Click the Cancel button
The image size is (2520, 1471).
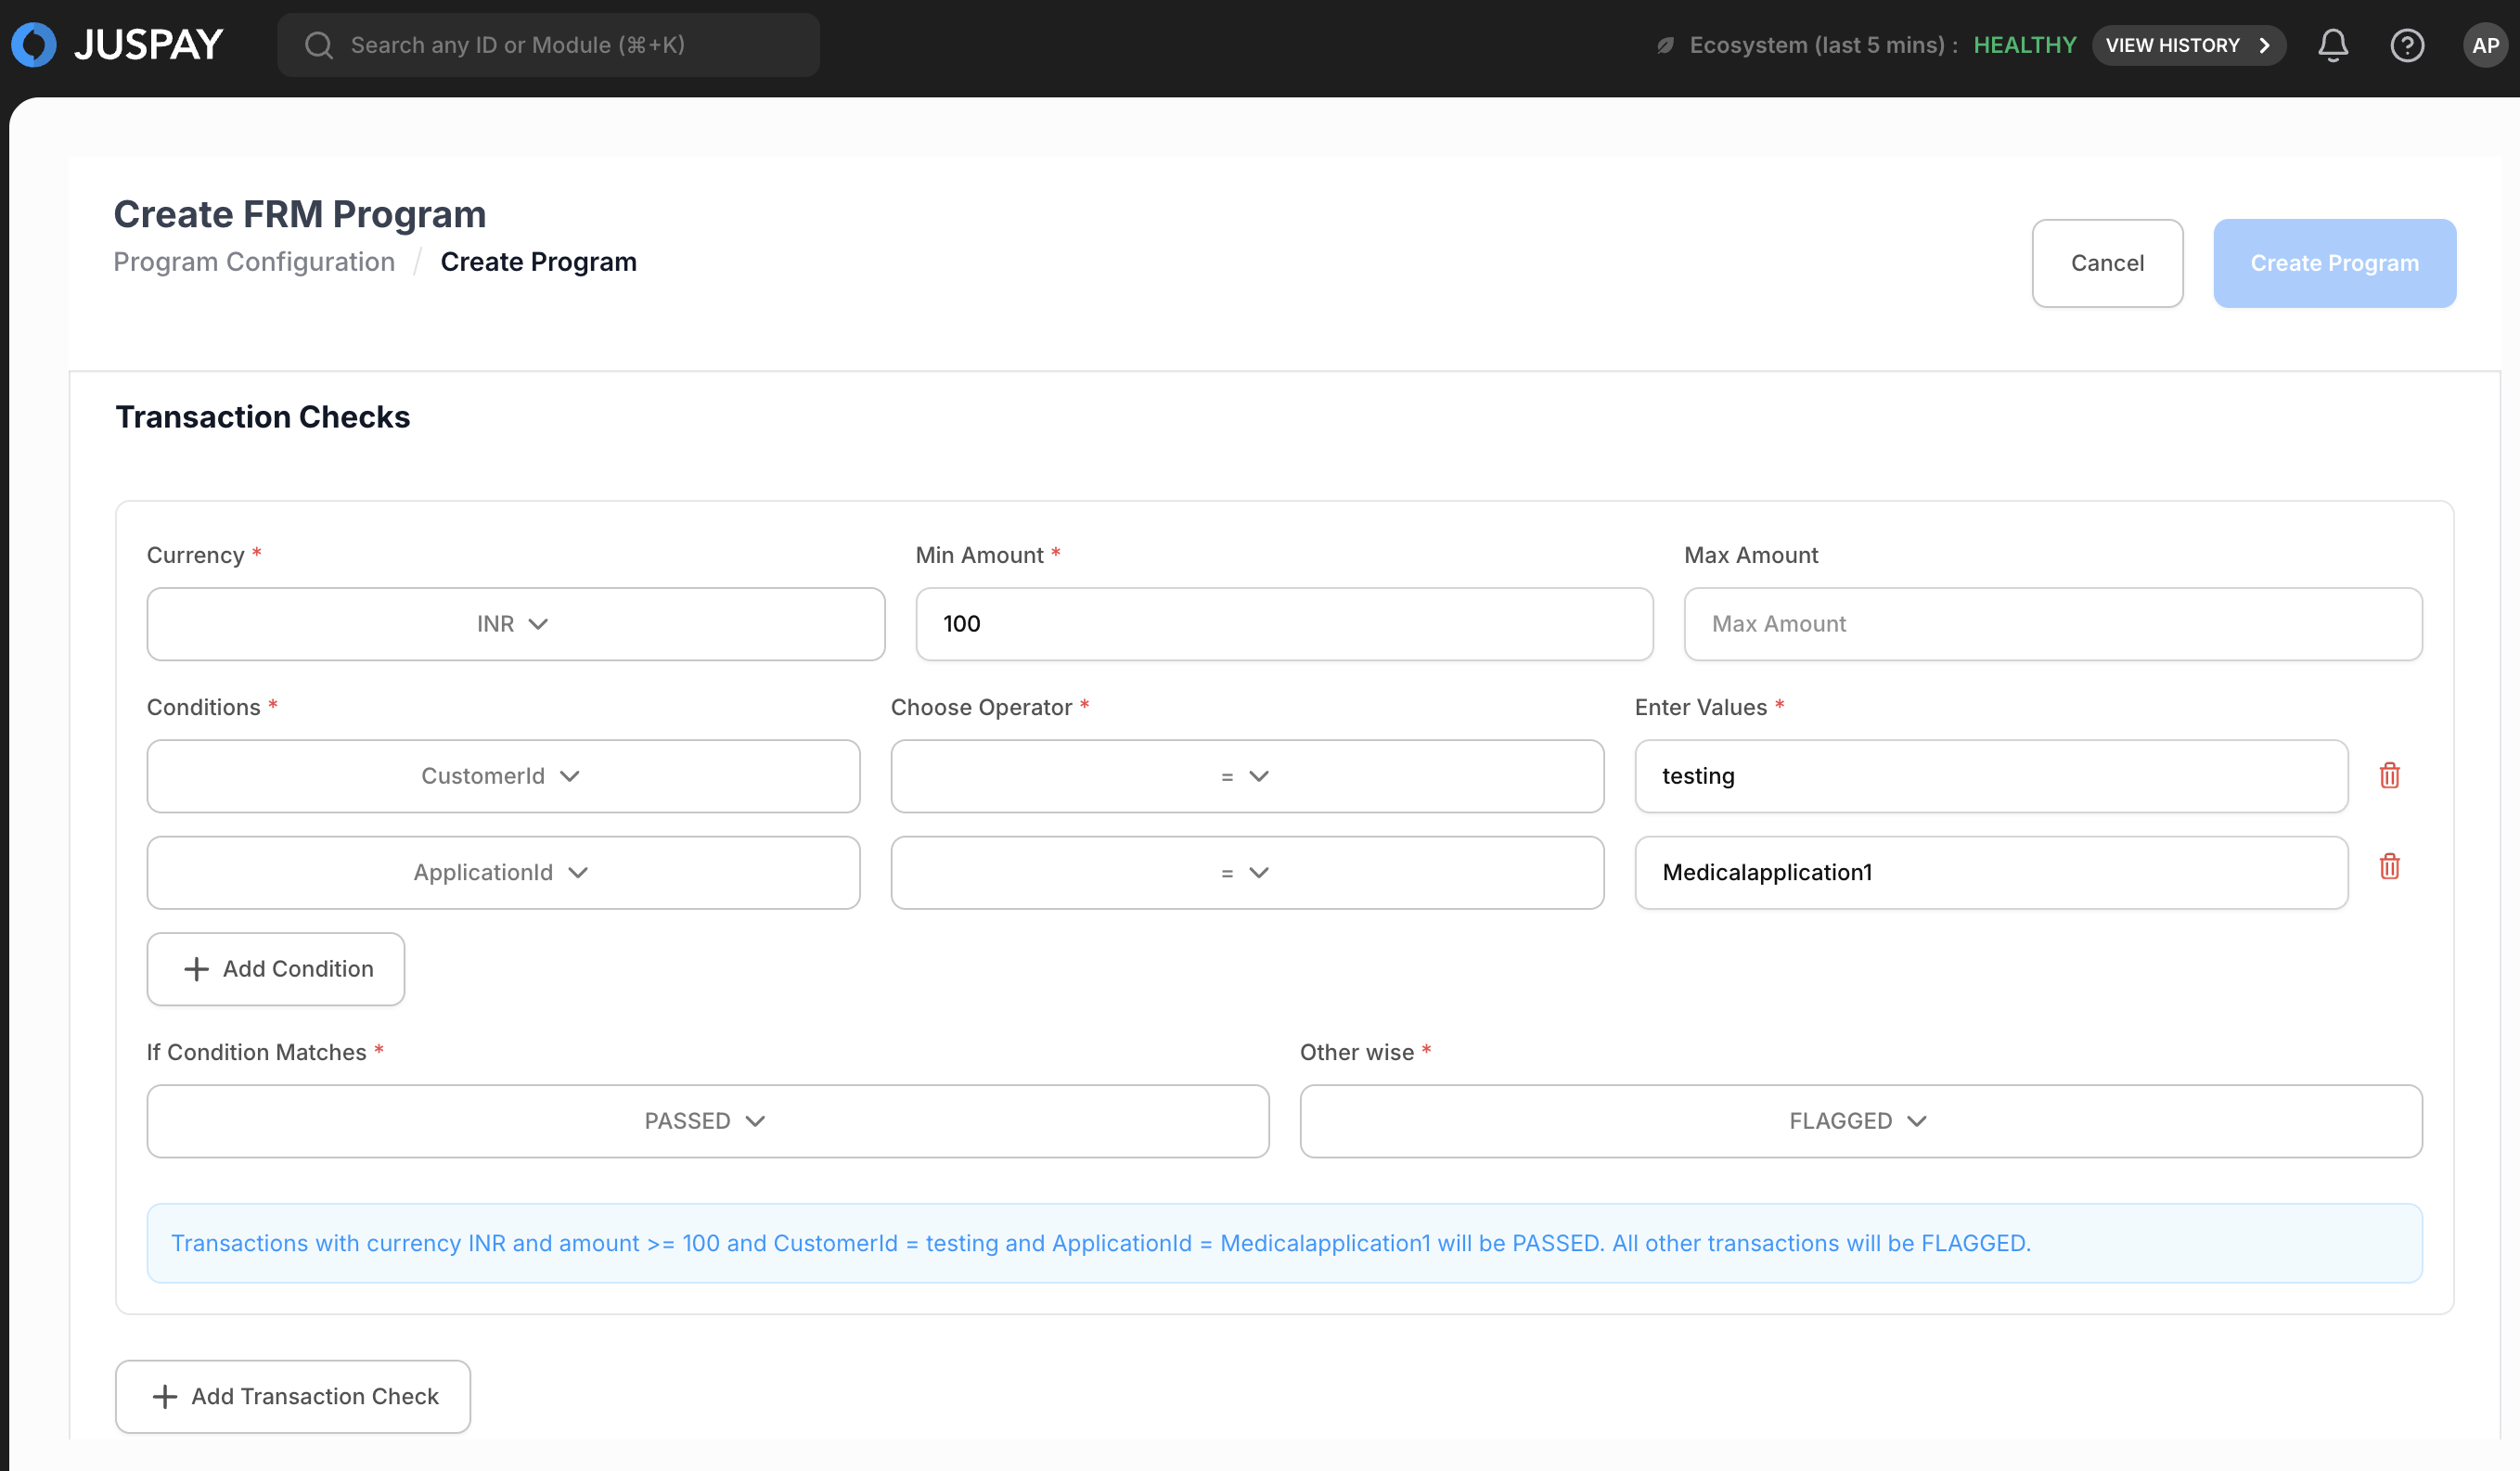(2107, 262)
